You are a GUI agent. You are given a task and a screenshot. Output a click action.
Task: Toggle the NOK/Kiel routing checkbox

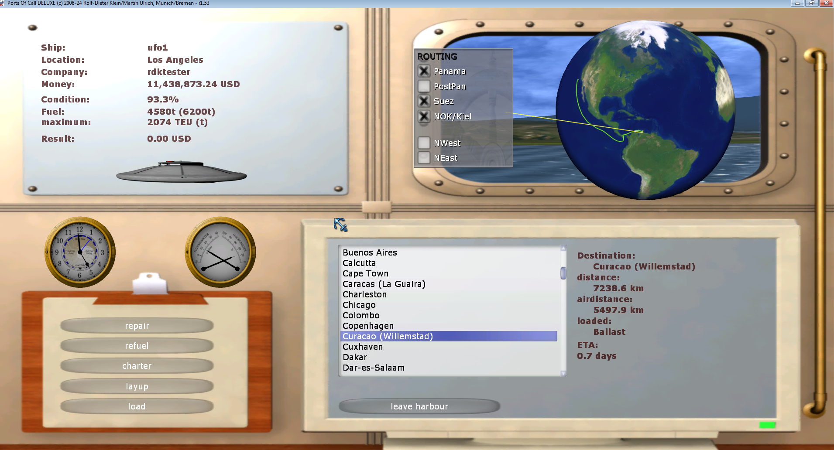(424, 116)
